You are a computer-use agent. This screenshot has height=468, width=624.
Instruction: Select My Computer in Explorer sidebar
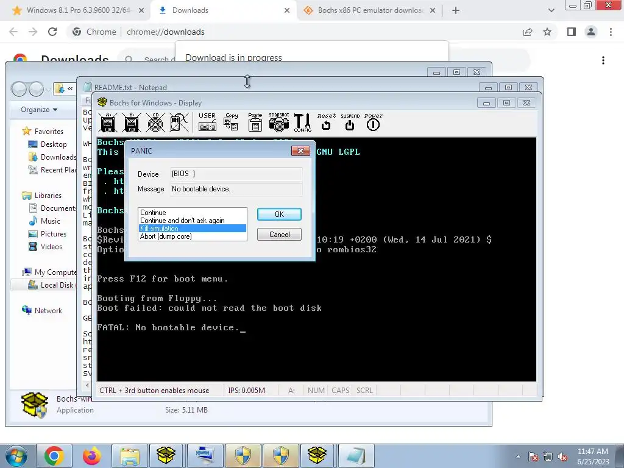coord(49,272)
